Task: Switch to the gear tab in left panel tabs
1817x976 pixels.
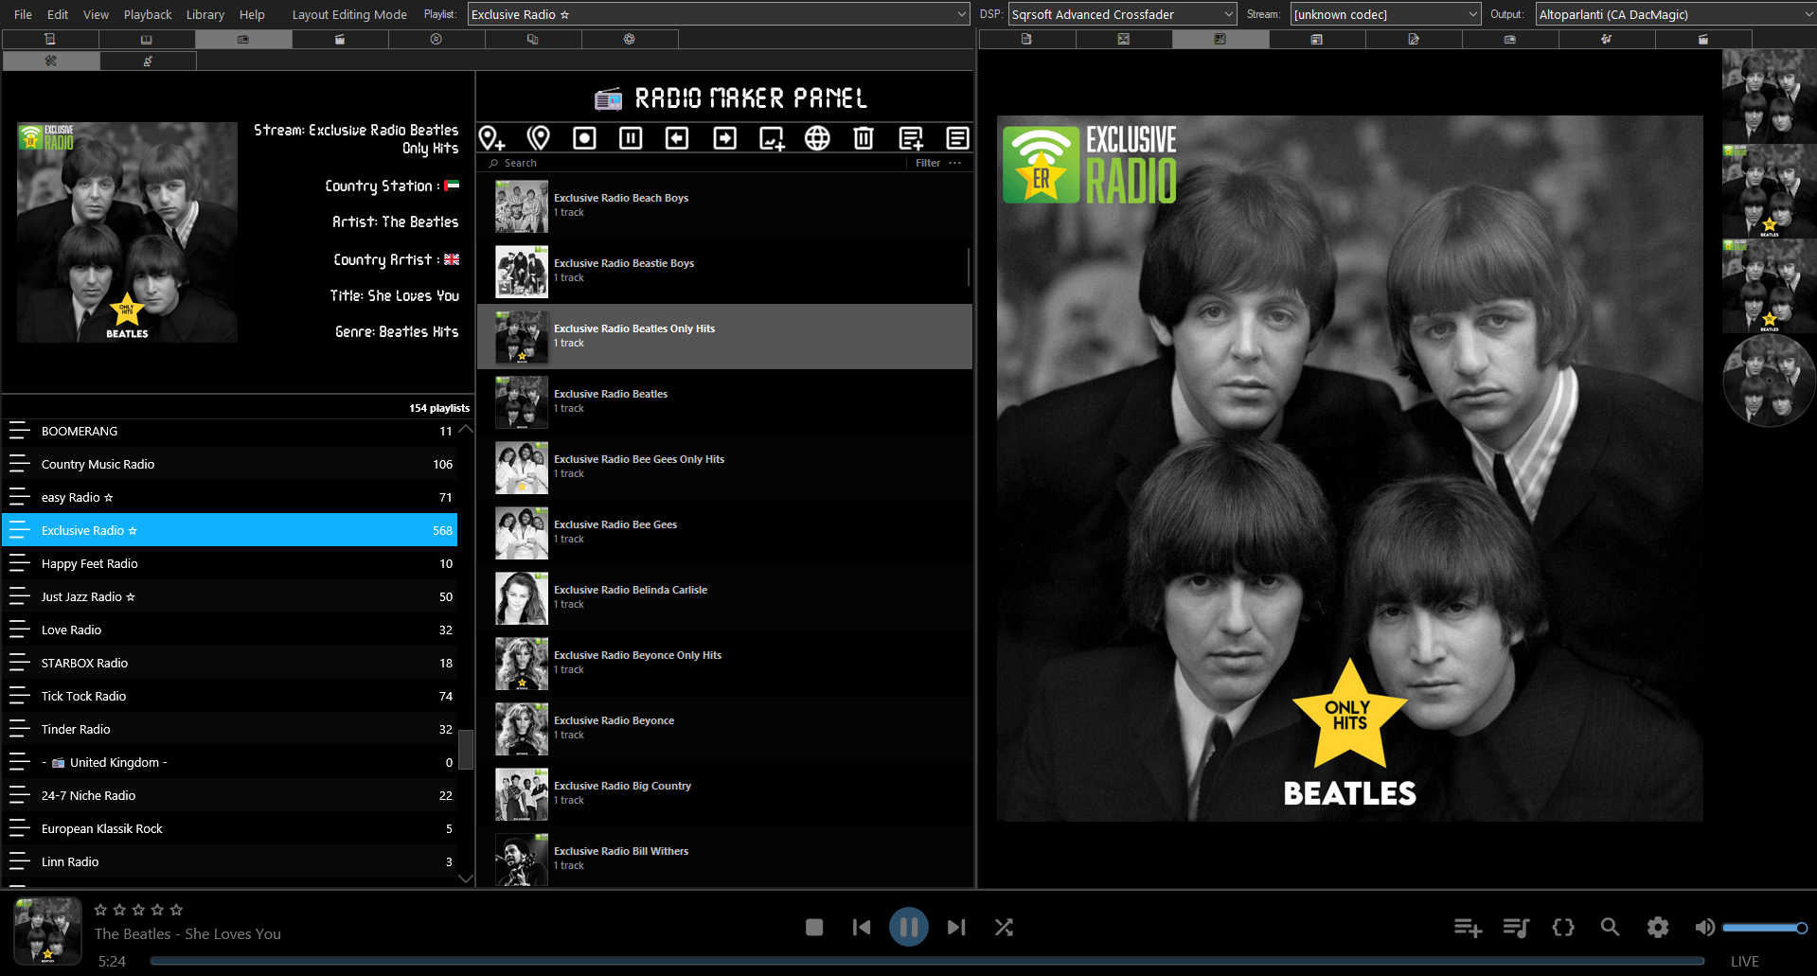Action: point(630,39)
